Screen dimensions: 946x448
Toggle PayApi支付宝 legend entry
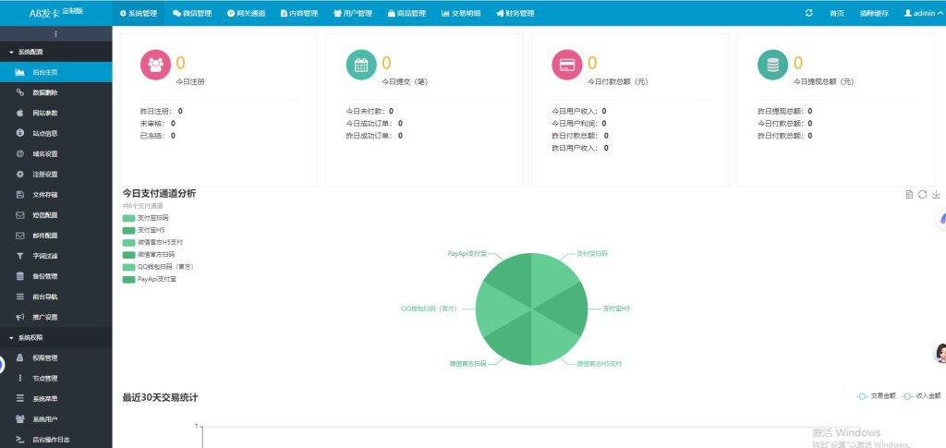click(x=149, y=280)
